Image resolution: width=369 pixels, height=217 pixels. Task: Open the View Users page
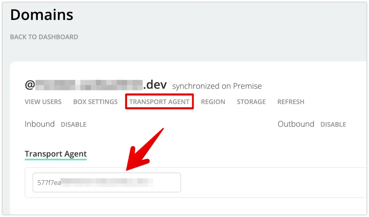click(43, 102)
